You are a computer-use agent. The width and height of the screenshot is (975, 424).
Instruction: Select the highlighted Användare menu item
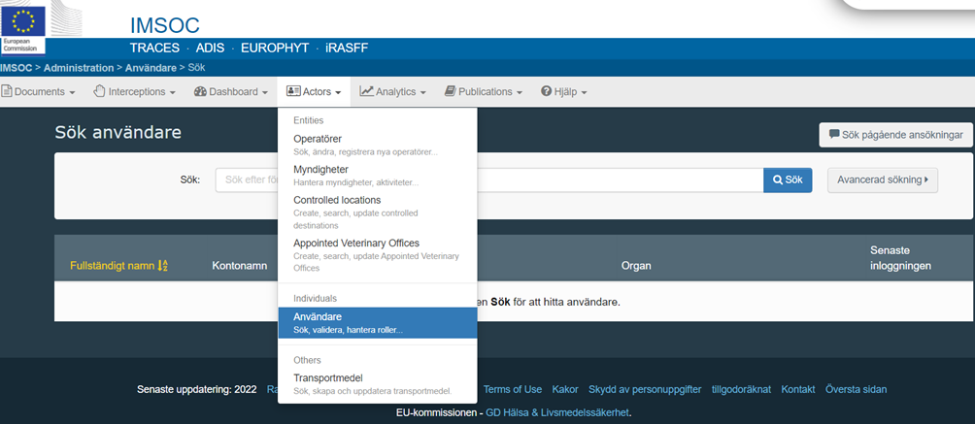click(377, 323)
